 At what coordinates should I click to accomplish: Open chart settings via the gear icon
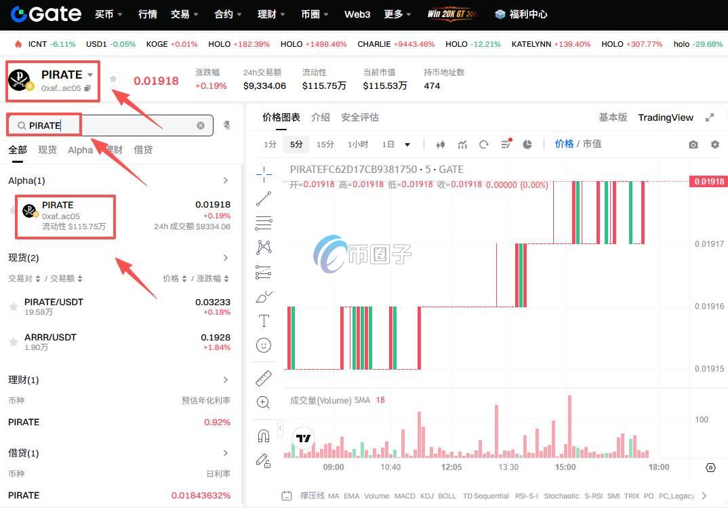point(714,144)
